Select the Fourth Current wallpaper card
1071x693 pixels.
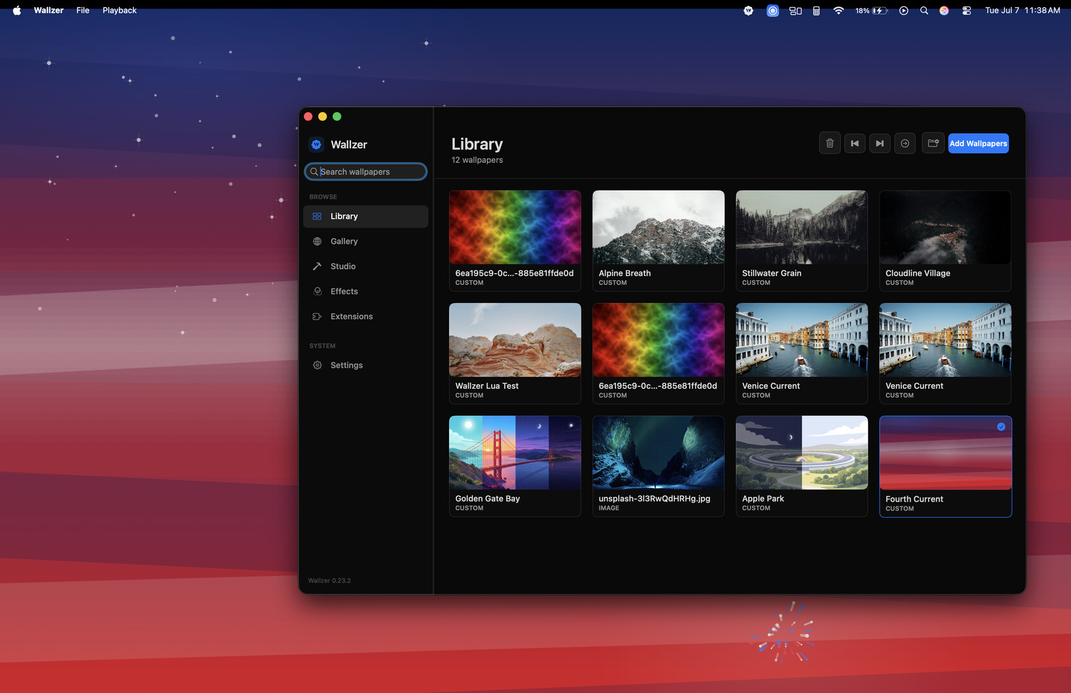945,466
